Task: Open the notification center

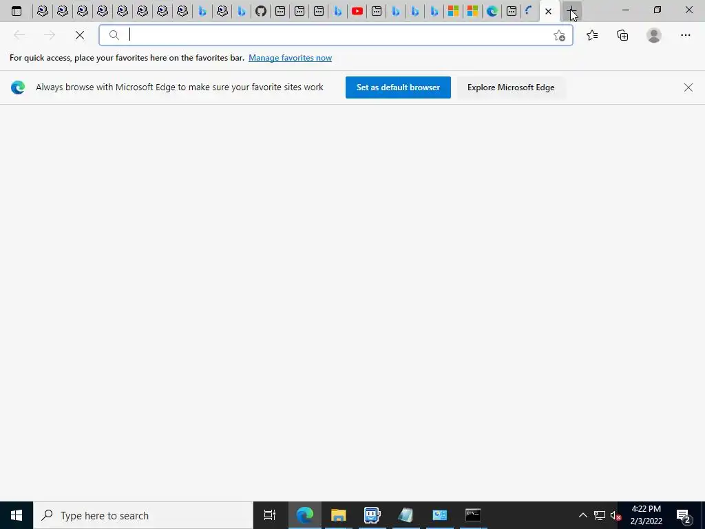Action: point(684,515)
